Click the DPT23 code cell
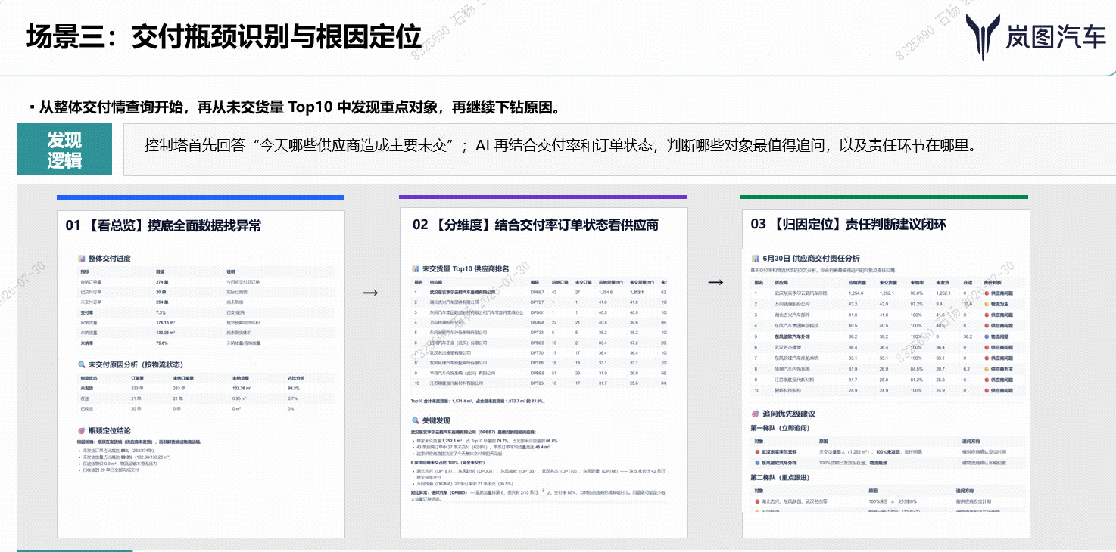Image resolution: width=1116 pixels, height=552 pixels. coord(537,383)
